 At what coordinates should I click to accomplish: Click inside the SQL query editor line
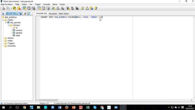click(72, 17)
